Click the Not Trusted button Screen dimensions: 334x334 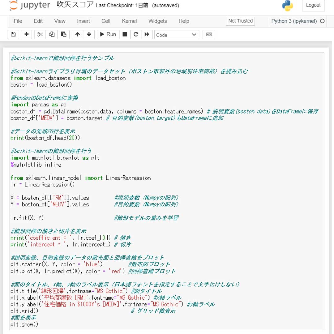[240, 21]
